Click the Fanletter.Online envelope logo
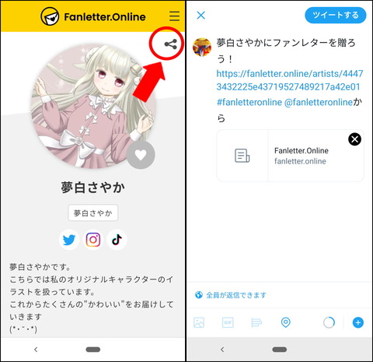373x362 pixels. (x=50, y=16)
